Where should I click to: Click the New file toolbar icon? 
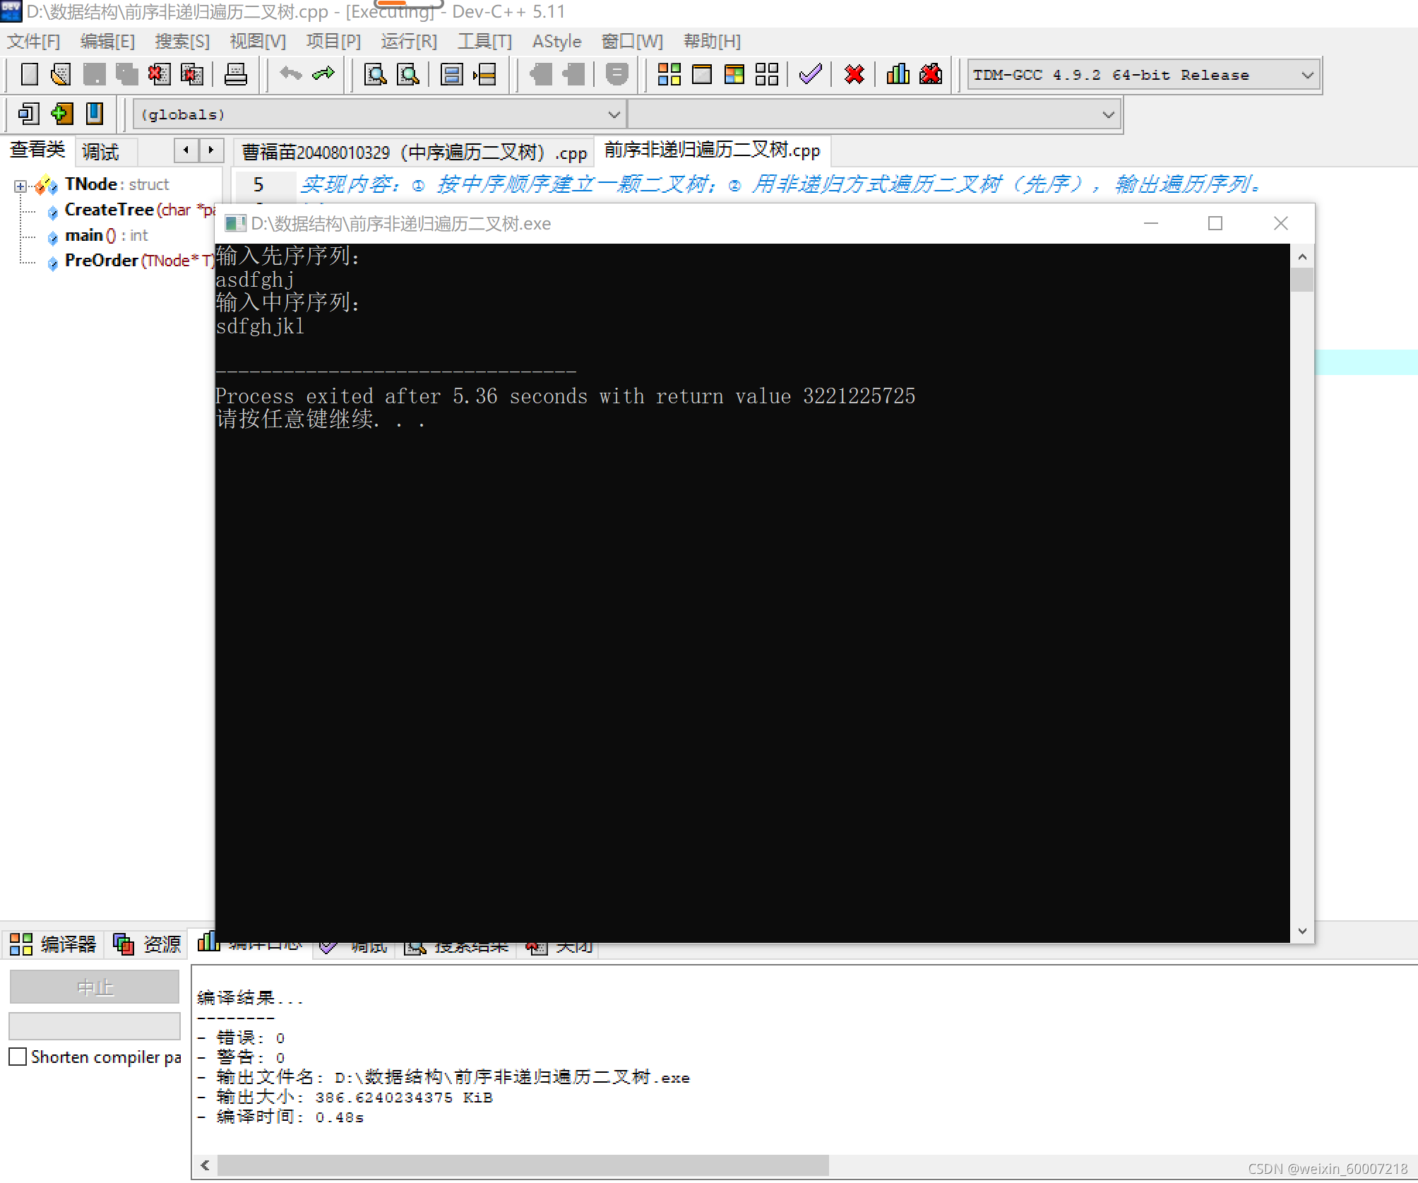[30, 74]
